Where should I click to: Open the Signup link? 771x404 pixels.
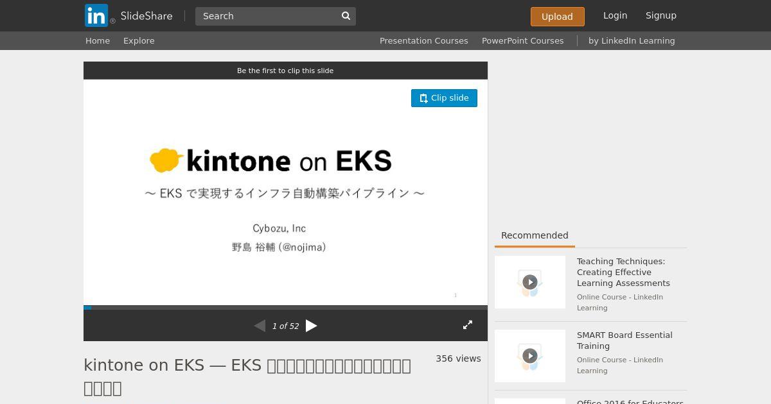tap(661, 15)
